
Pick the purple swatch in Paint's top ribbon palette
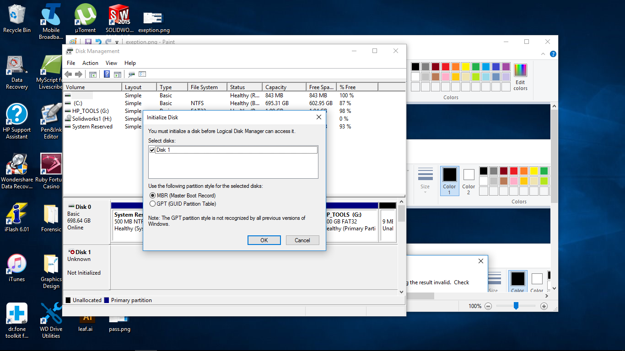point(506,67)
